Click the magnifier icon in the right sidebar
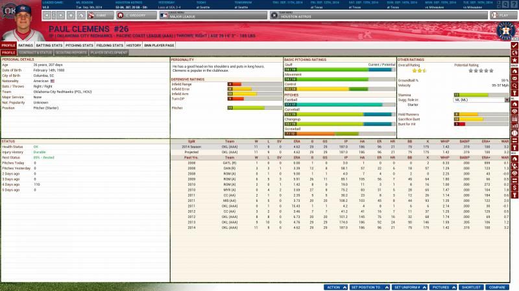 514,86
